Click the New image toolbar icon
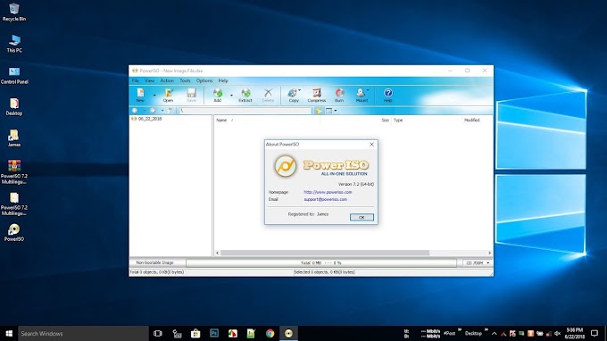The height and width of the screenshot is (341, 607). [x=140, y=95]
